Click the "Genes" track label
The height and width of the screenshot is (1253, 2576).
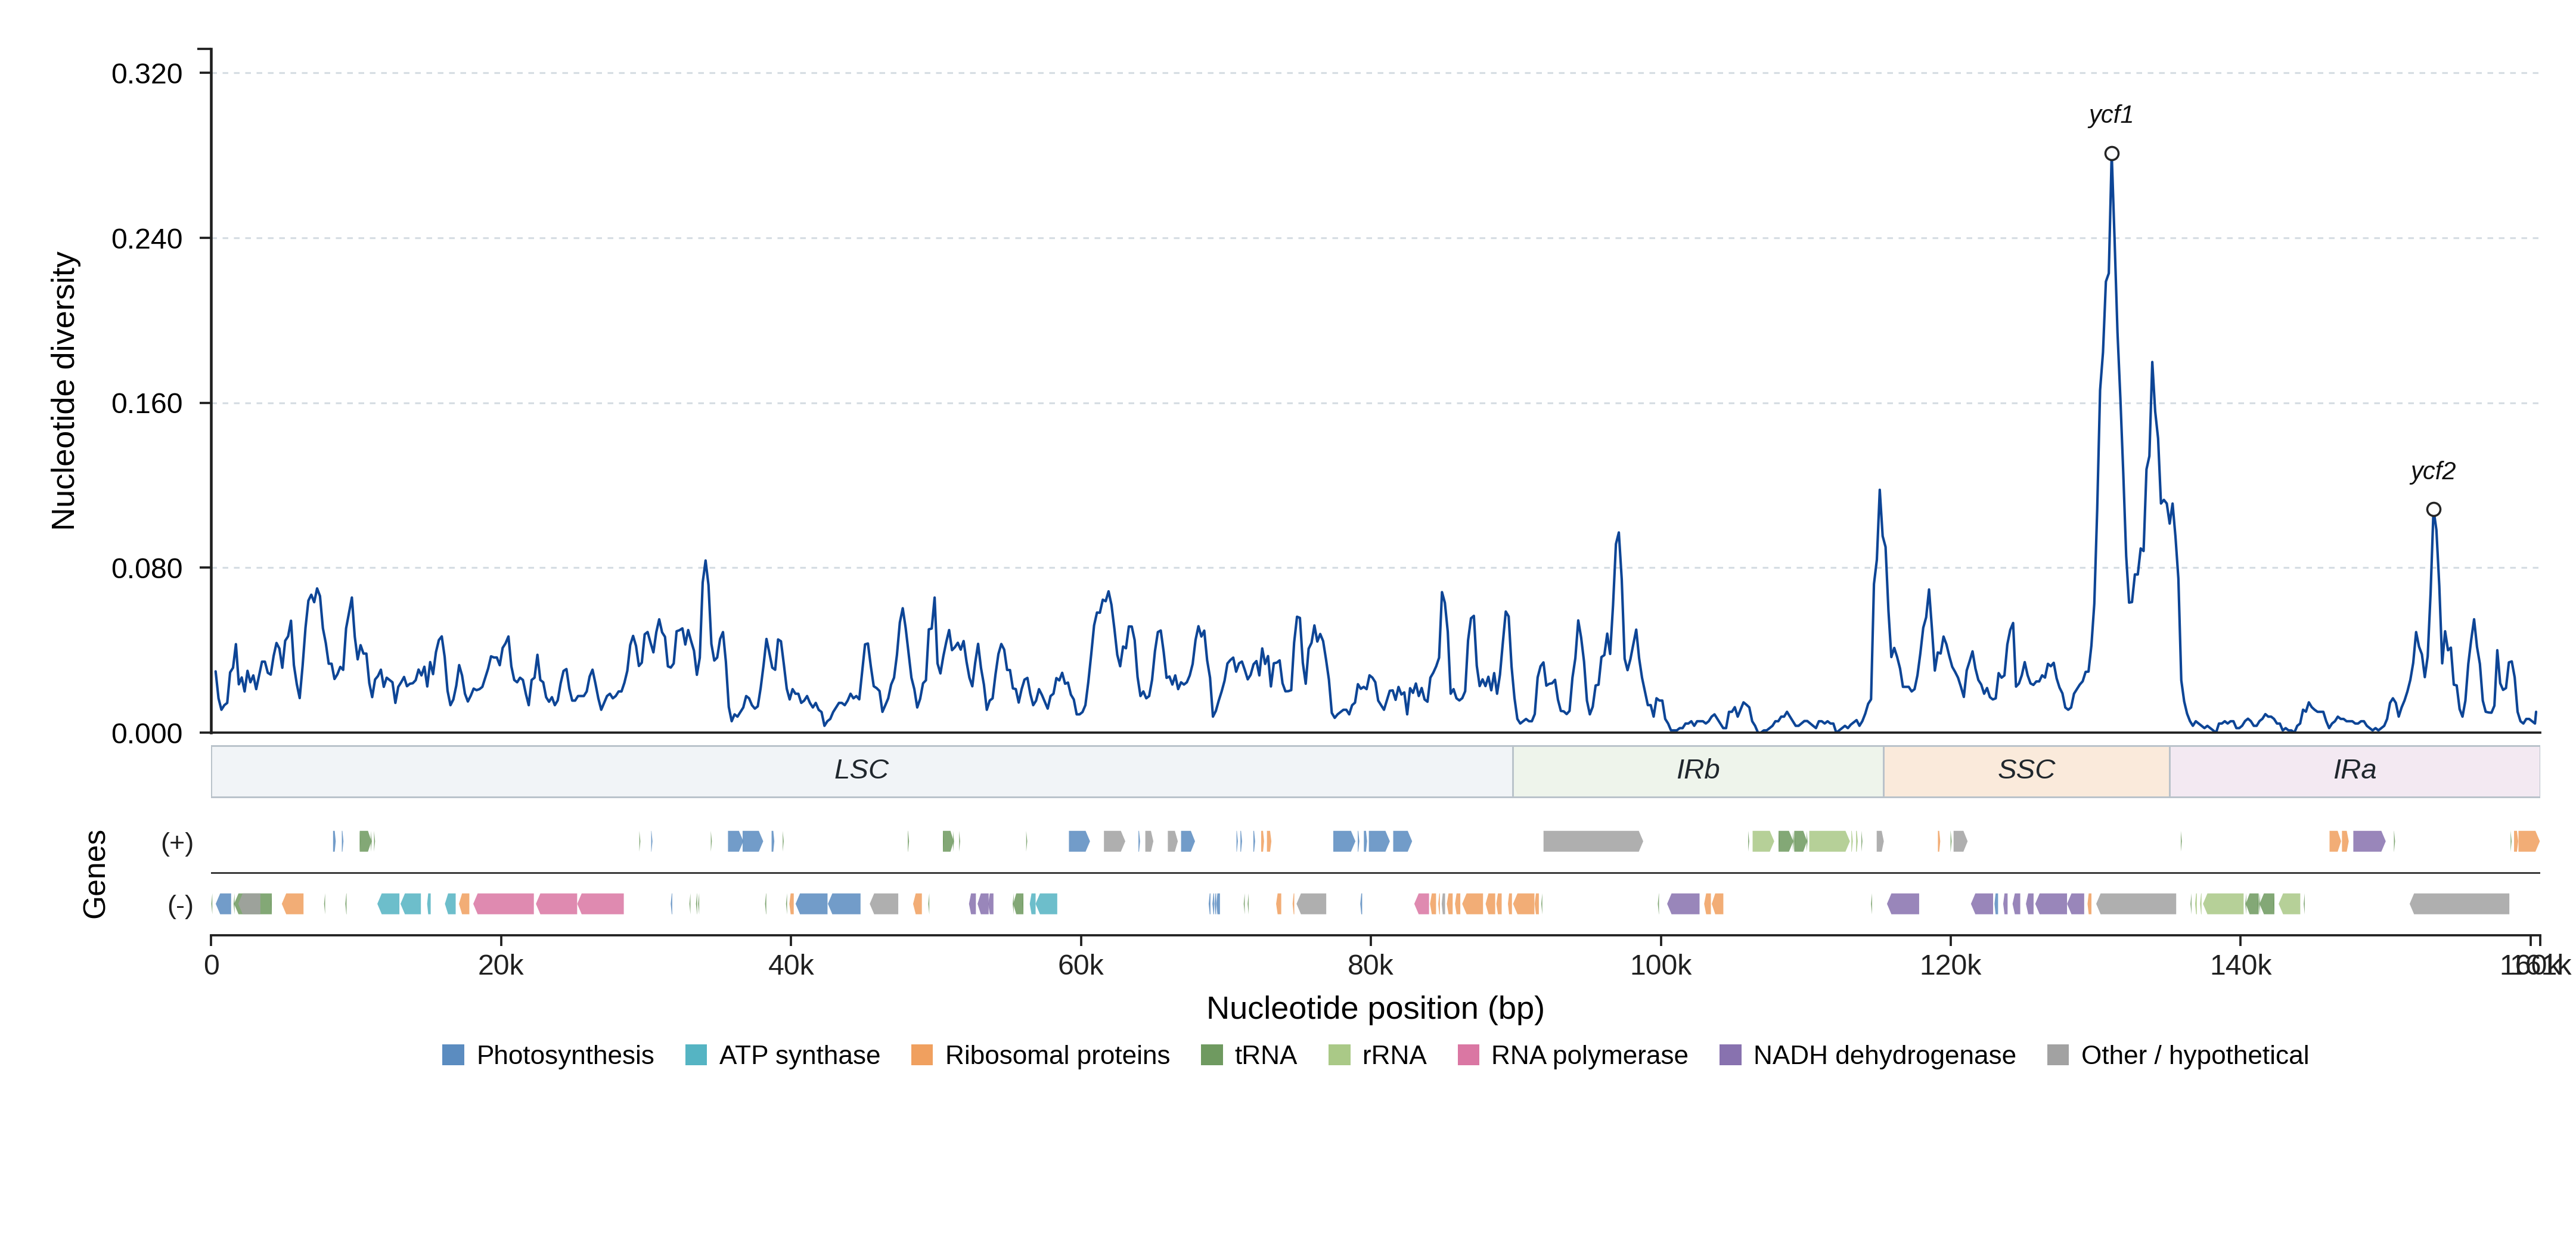[94, 874]
